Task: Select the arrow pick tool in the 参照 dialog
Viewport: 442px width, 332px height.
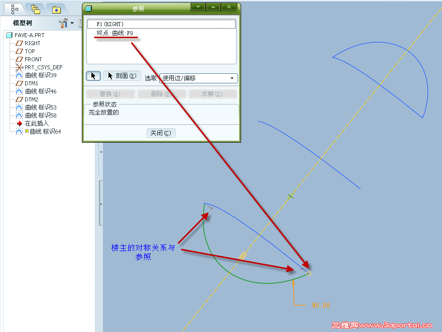Action: tap(93, 76)
